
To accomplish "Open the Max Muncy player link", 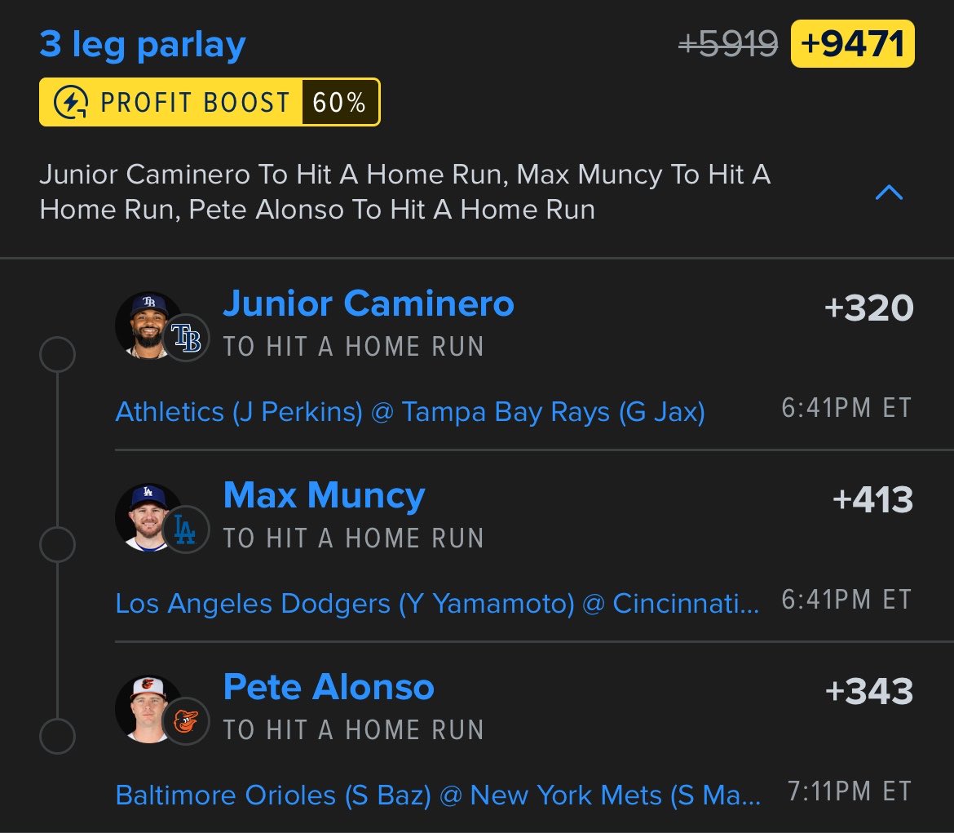I will click(325, 496).
